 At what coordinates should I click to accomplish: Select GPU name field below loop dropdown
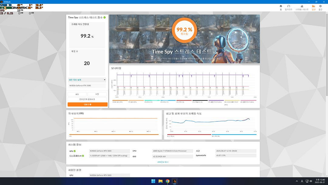click(87, 86)
